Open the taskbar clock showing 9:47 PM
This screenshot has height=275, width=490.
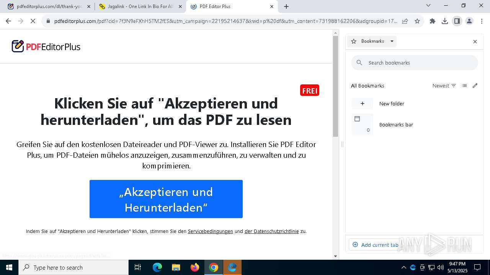(457, 267)
